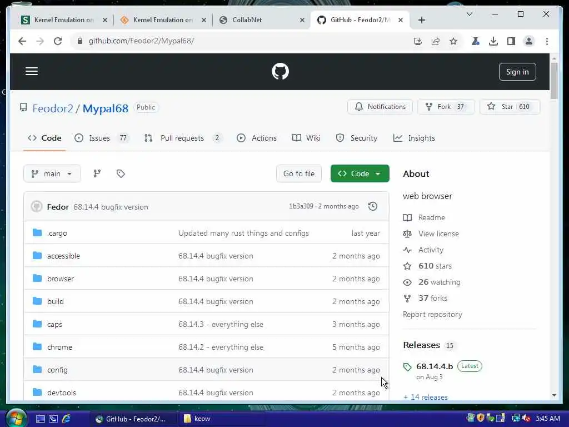The width and height of the screenshot is (569, 427).
Task: Click Report repository link
Action: 432,315
